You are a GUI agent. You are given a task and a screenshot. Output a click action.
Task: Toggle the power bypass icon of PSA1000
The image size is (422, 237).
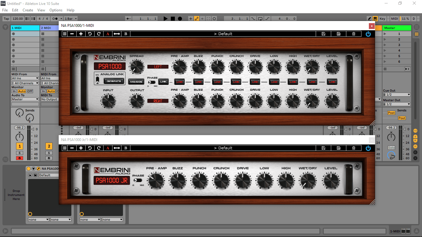pos(368,34)
